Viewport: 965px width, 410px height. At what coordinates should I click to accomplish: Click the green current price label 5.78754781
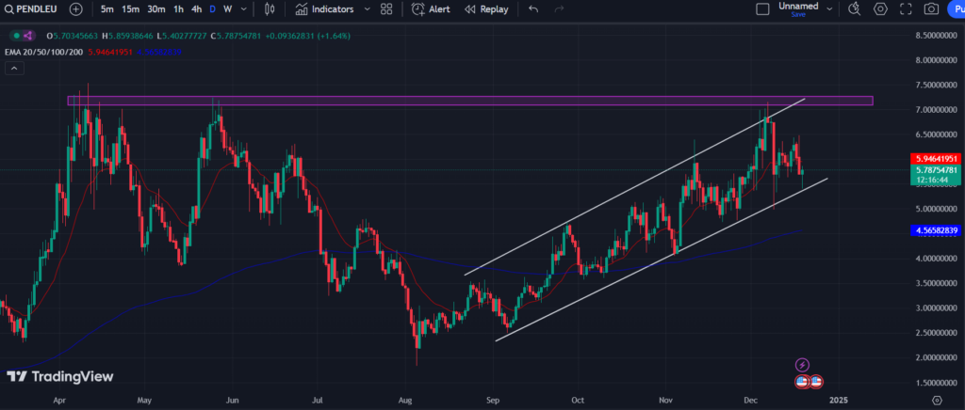point(936,170)
